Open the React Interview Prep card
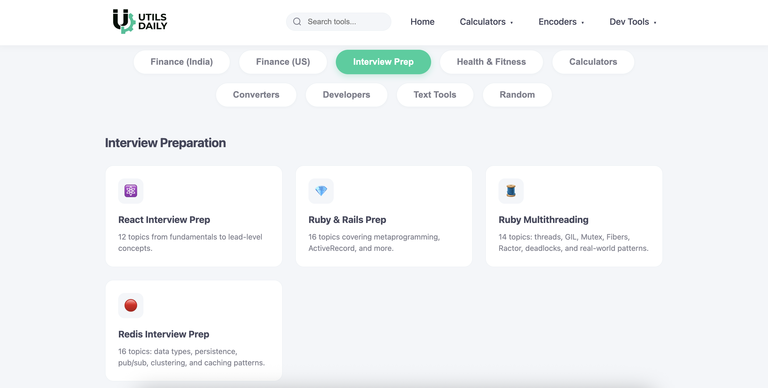This screenshot has width=768, height=388. [194, 216]
